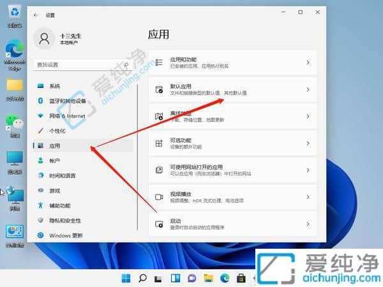This screenshot has width=383, height=287.
Task: Open Microsoft Edge desktop shortcut
Action: [15, 55]
